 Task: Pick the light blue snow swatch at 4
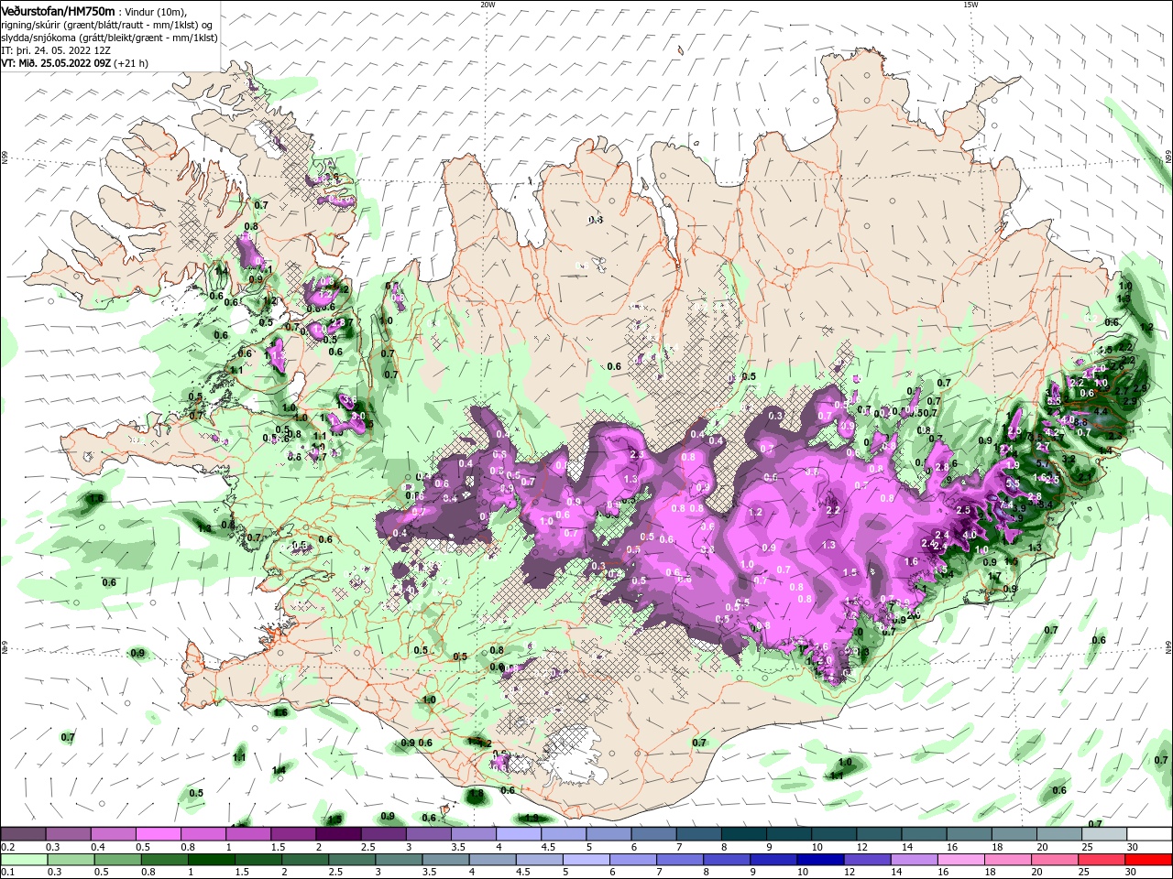pyautogui.click(x=518, y=834)
